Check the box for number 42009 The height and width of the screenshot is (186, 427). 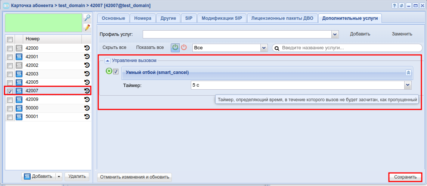tap(10, 100)
